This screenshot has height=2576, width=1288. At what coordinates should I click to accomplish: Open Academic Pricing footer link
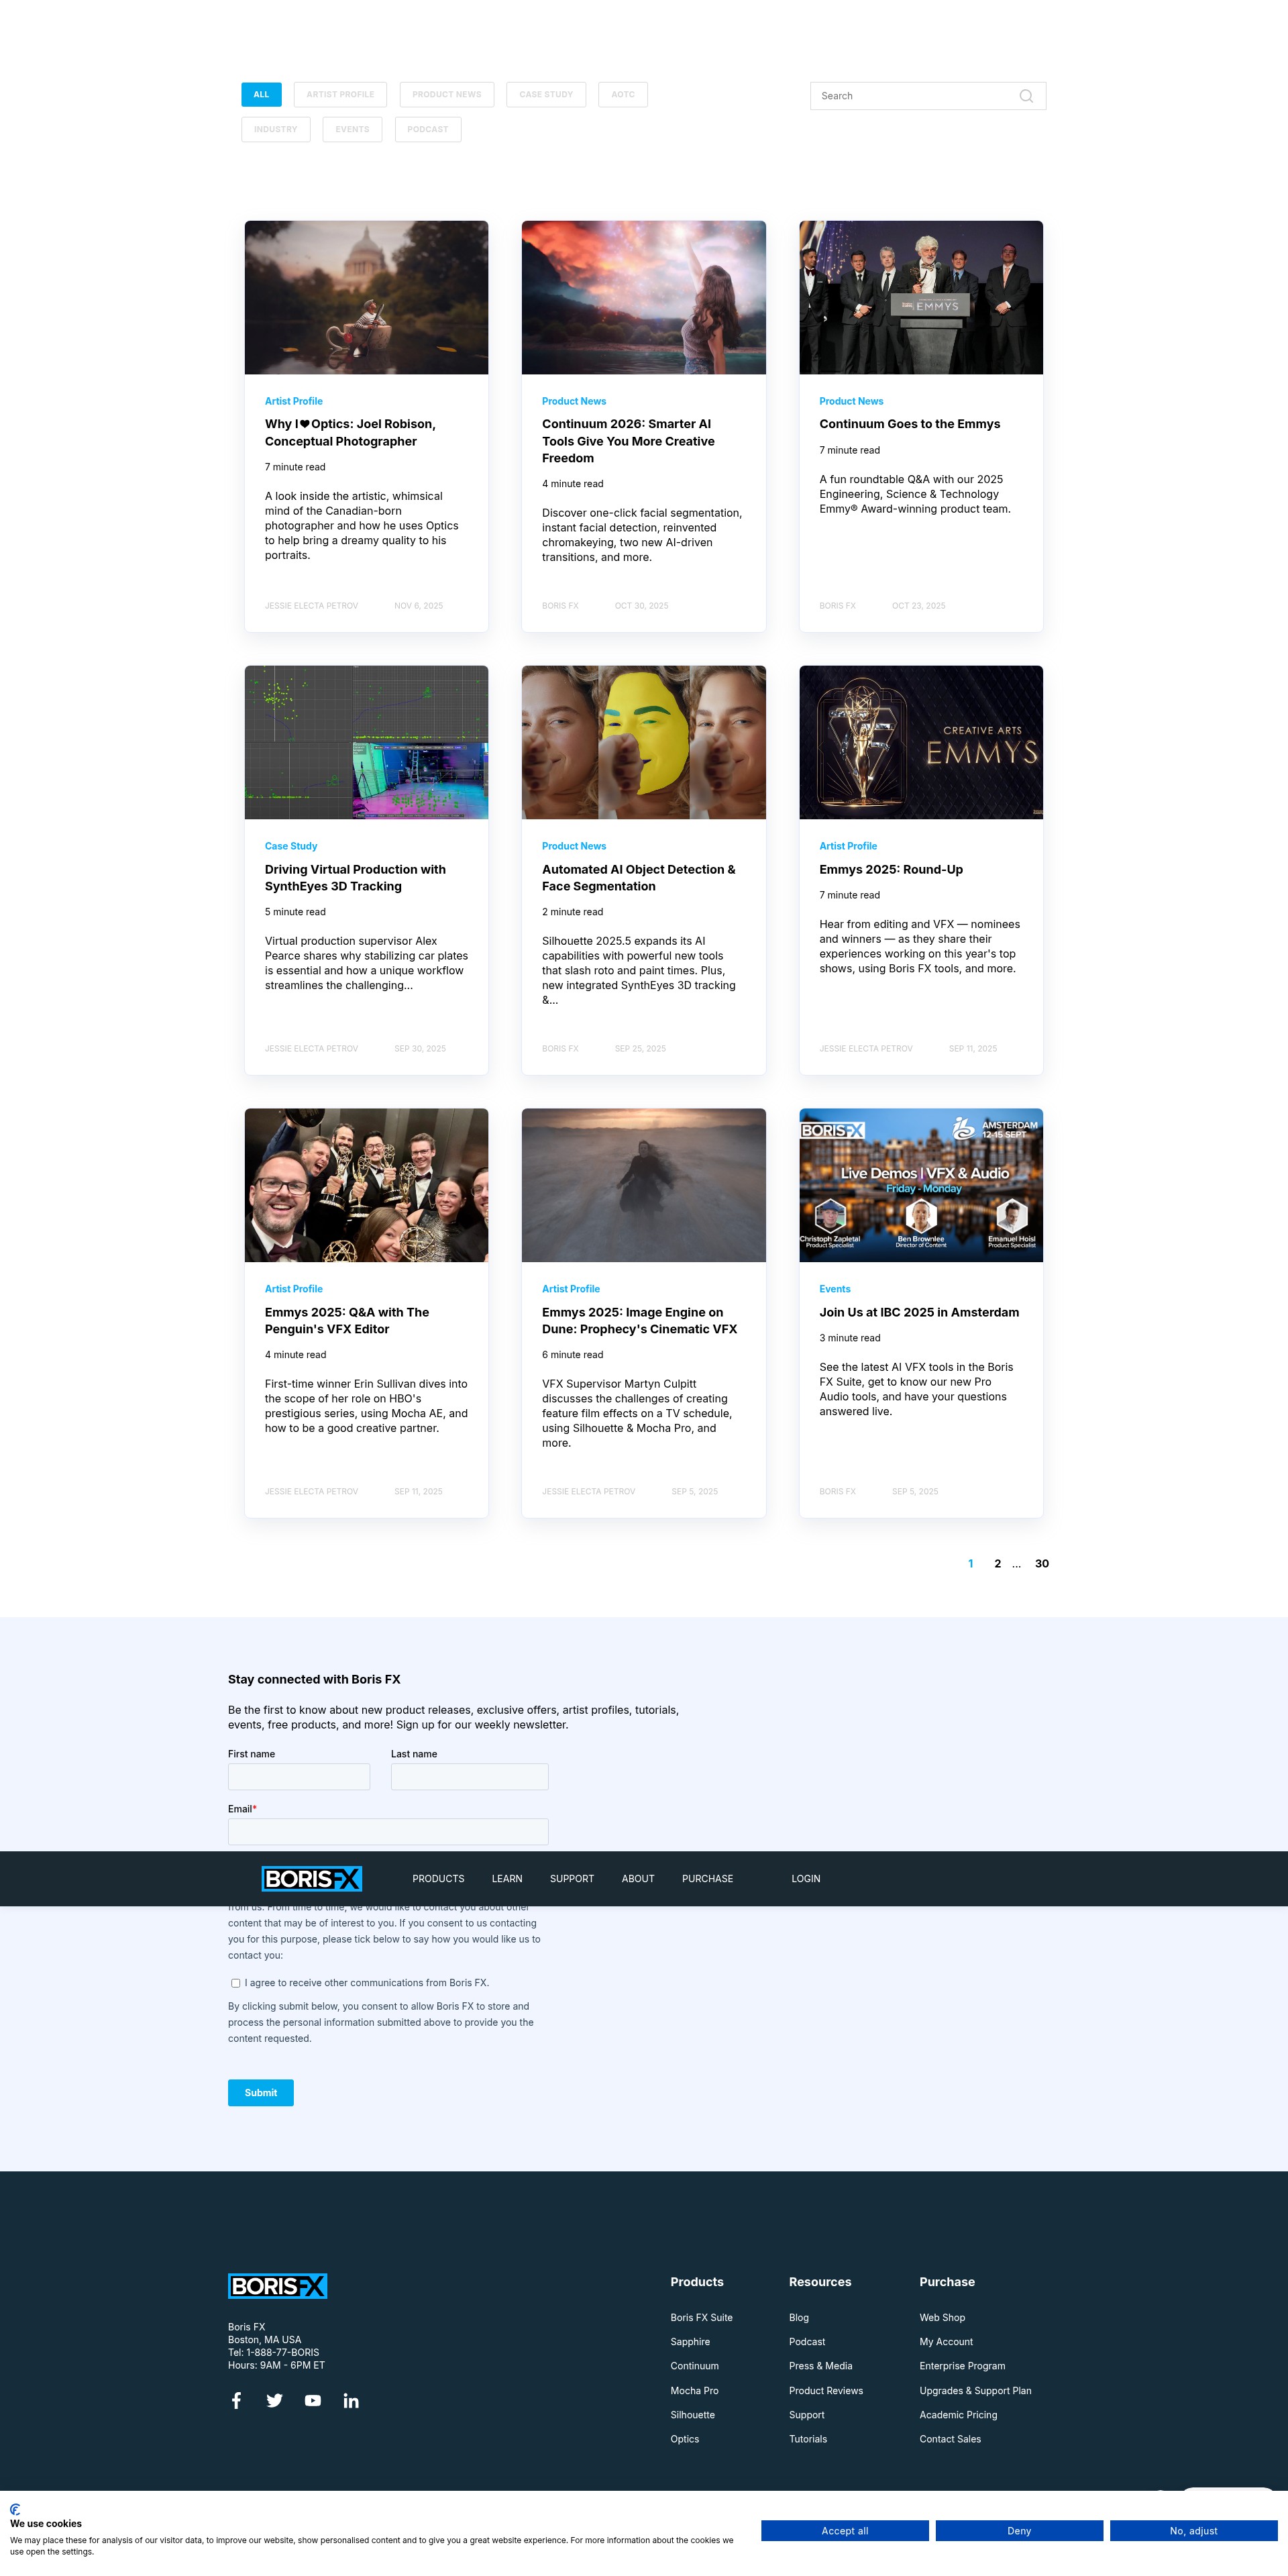pyautogui.click(x=958, y=2416)
